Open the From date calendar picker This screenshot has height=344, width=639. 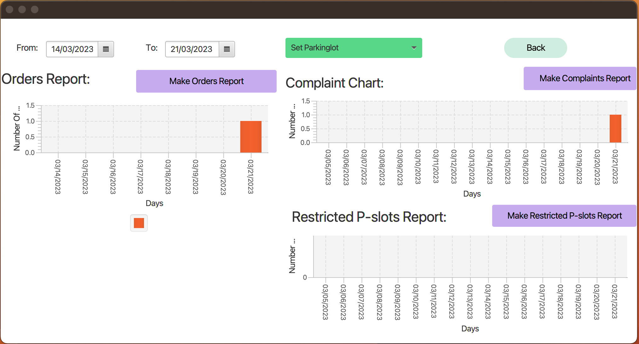(106, 49)
